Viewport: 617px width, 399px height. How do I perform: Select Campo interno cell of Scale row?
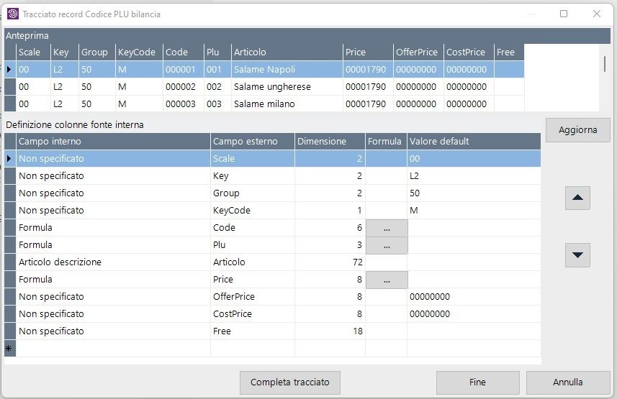[x=113, y=159]
